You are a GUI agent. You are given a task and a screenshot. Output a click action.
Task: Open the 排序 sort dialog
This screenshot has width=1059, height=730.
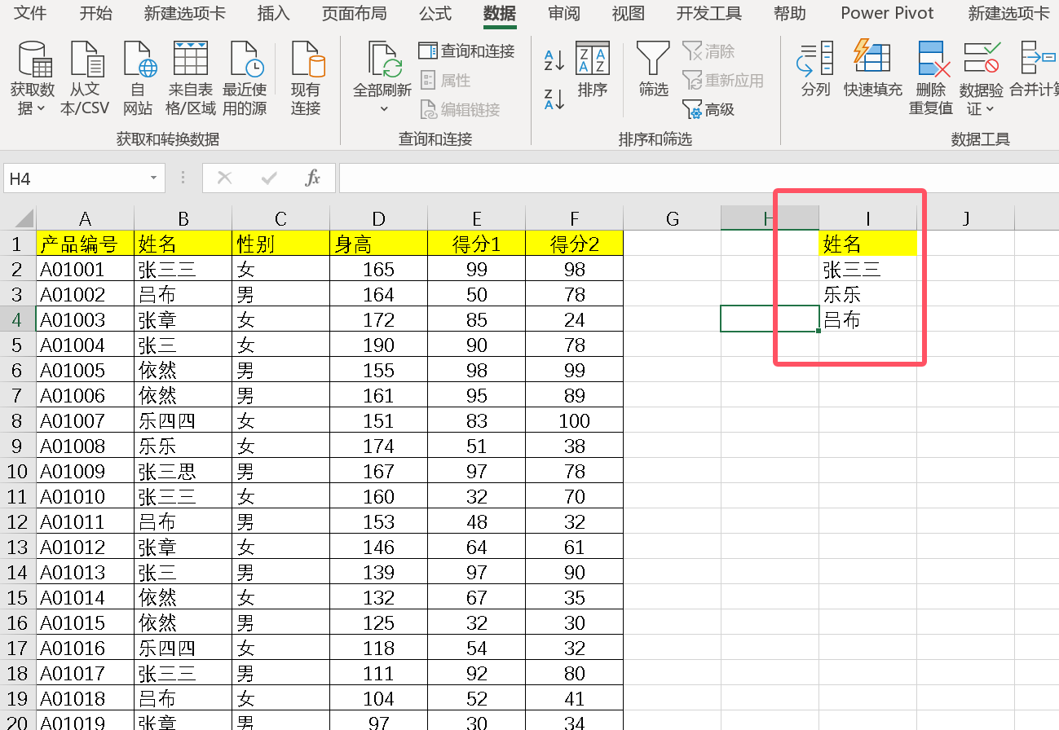[x=593, y=70]
